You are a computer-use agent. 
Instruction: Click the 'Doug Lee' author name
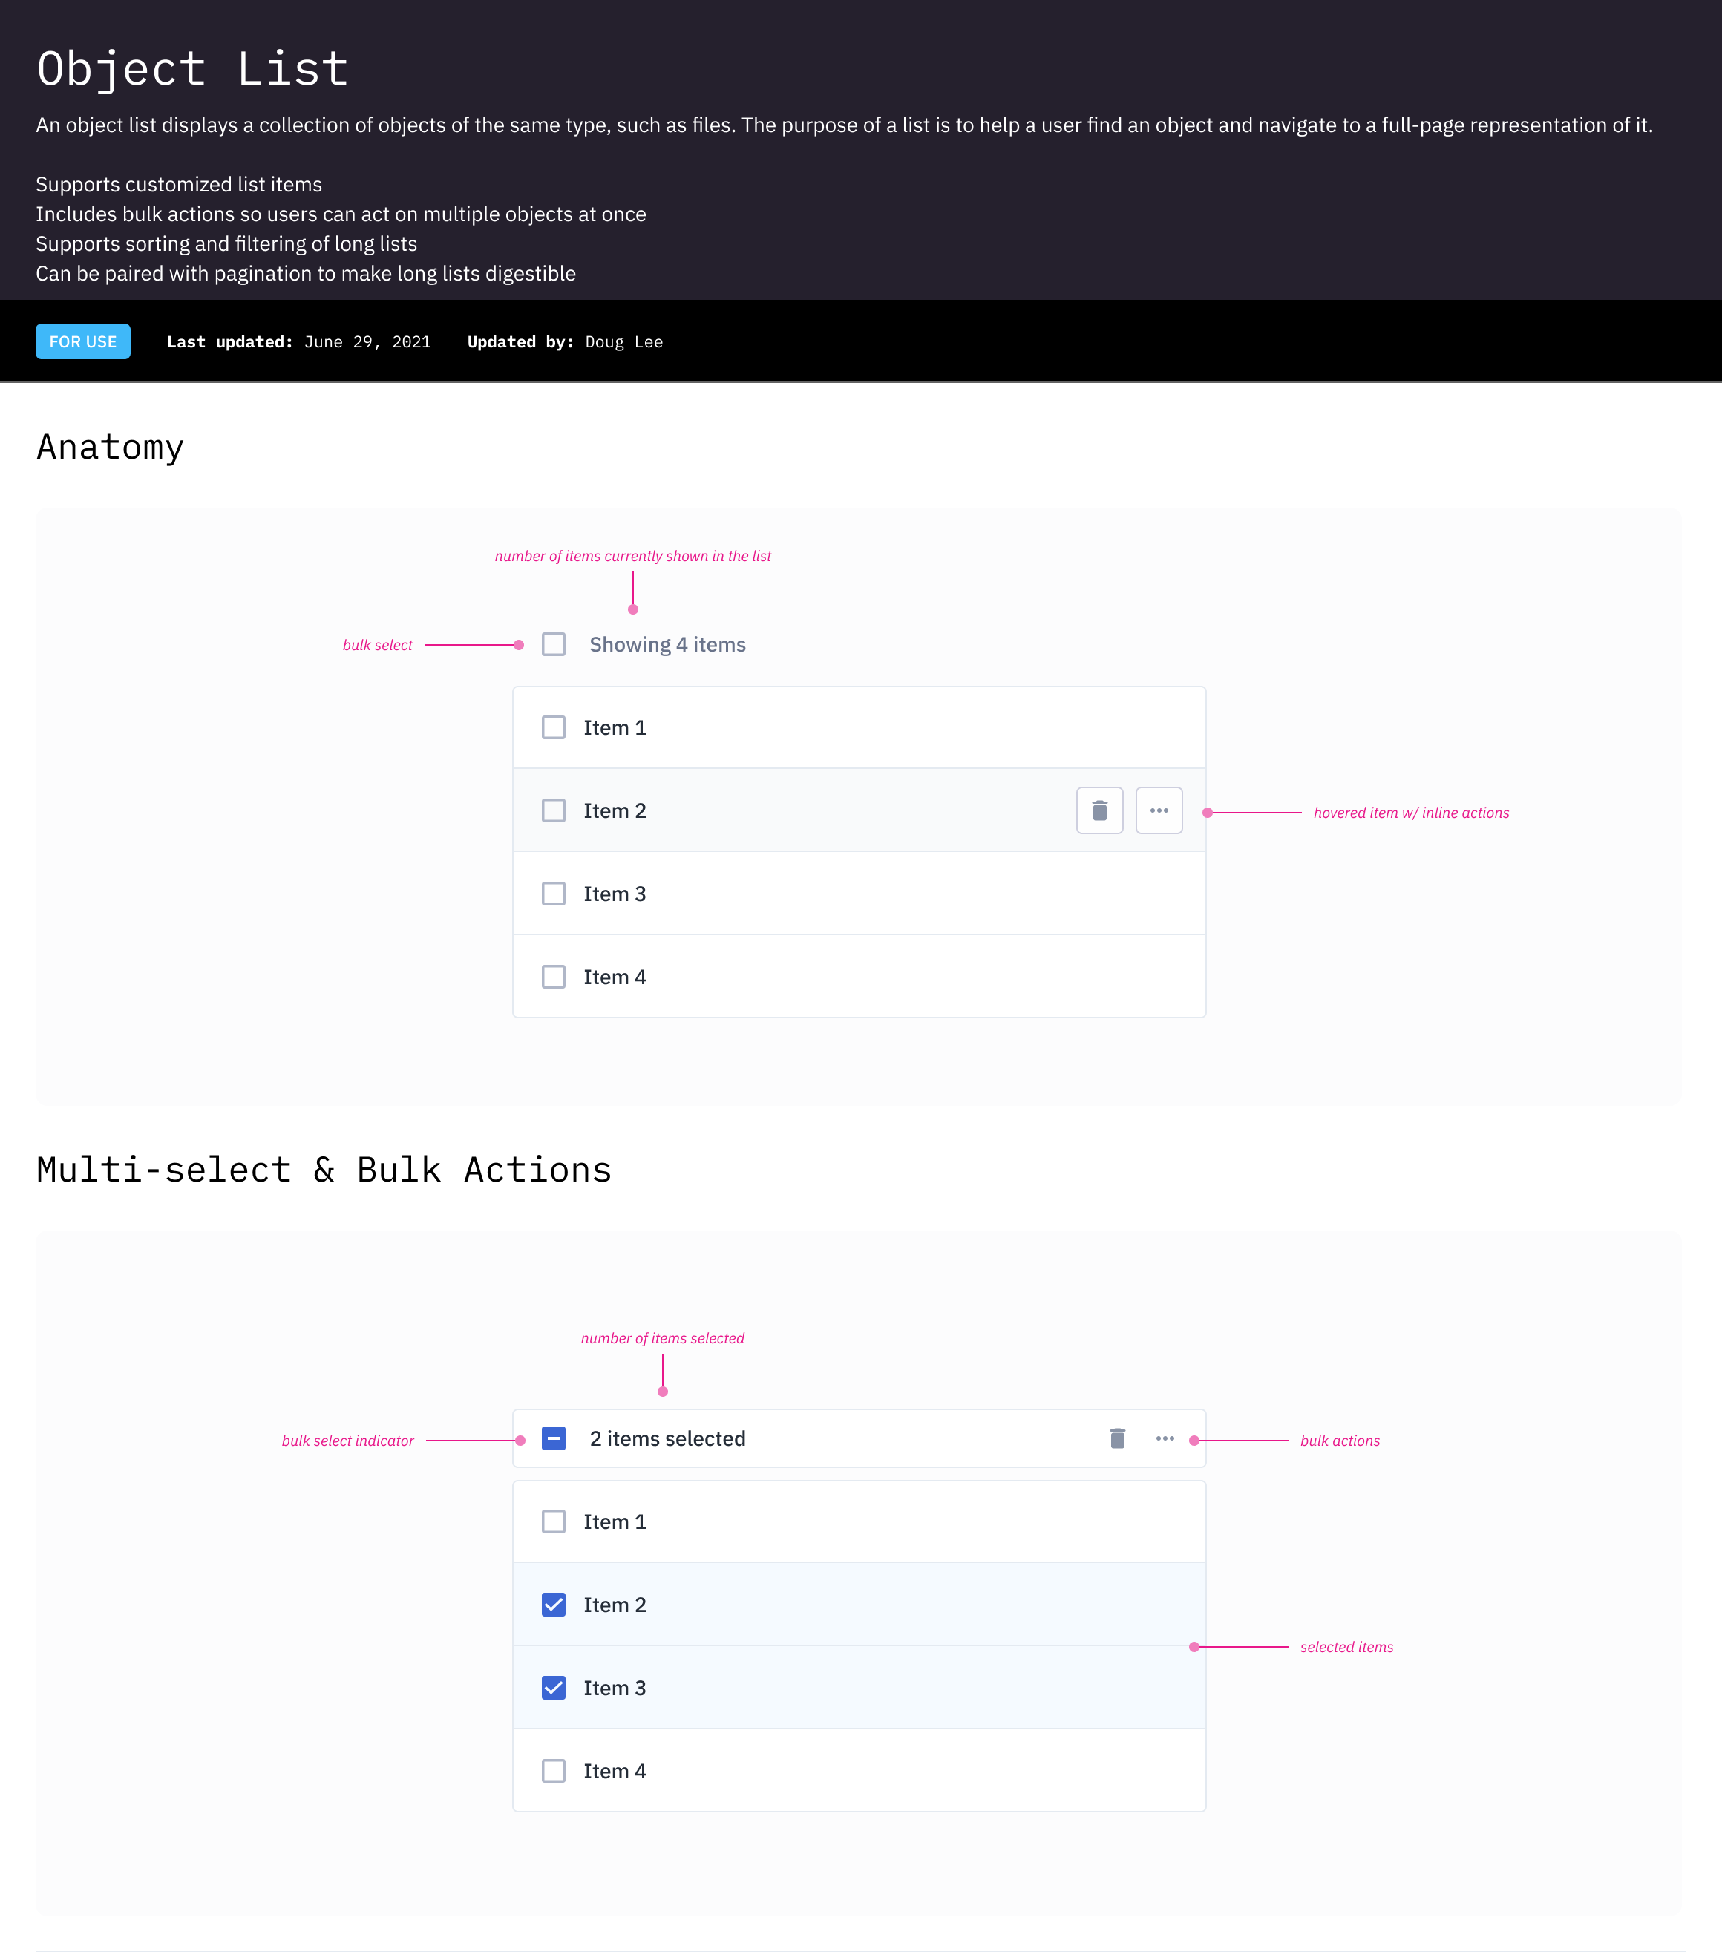pos(623,342)
